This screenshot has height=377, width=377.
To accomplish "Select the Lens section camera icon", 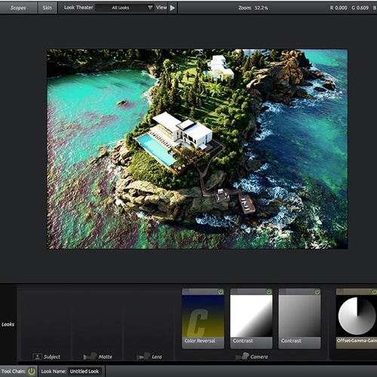I will click(x=143, y=357).
